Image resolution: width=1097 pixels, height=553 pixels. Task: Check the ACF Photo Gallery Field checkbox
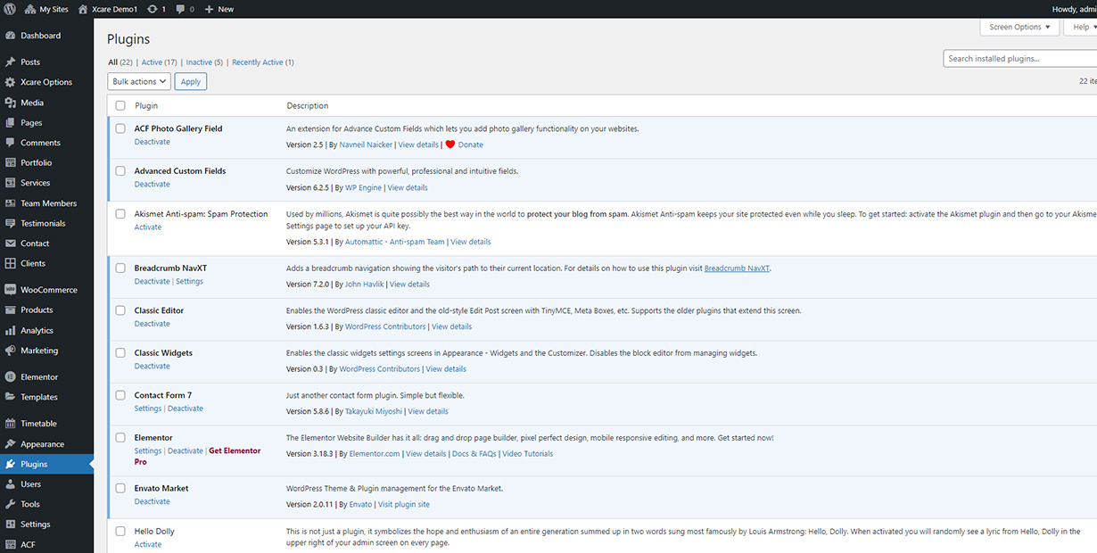click(120, 128)
